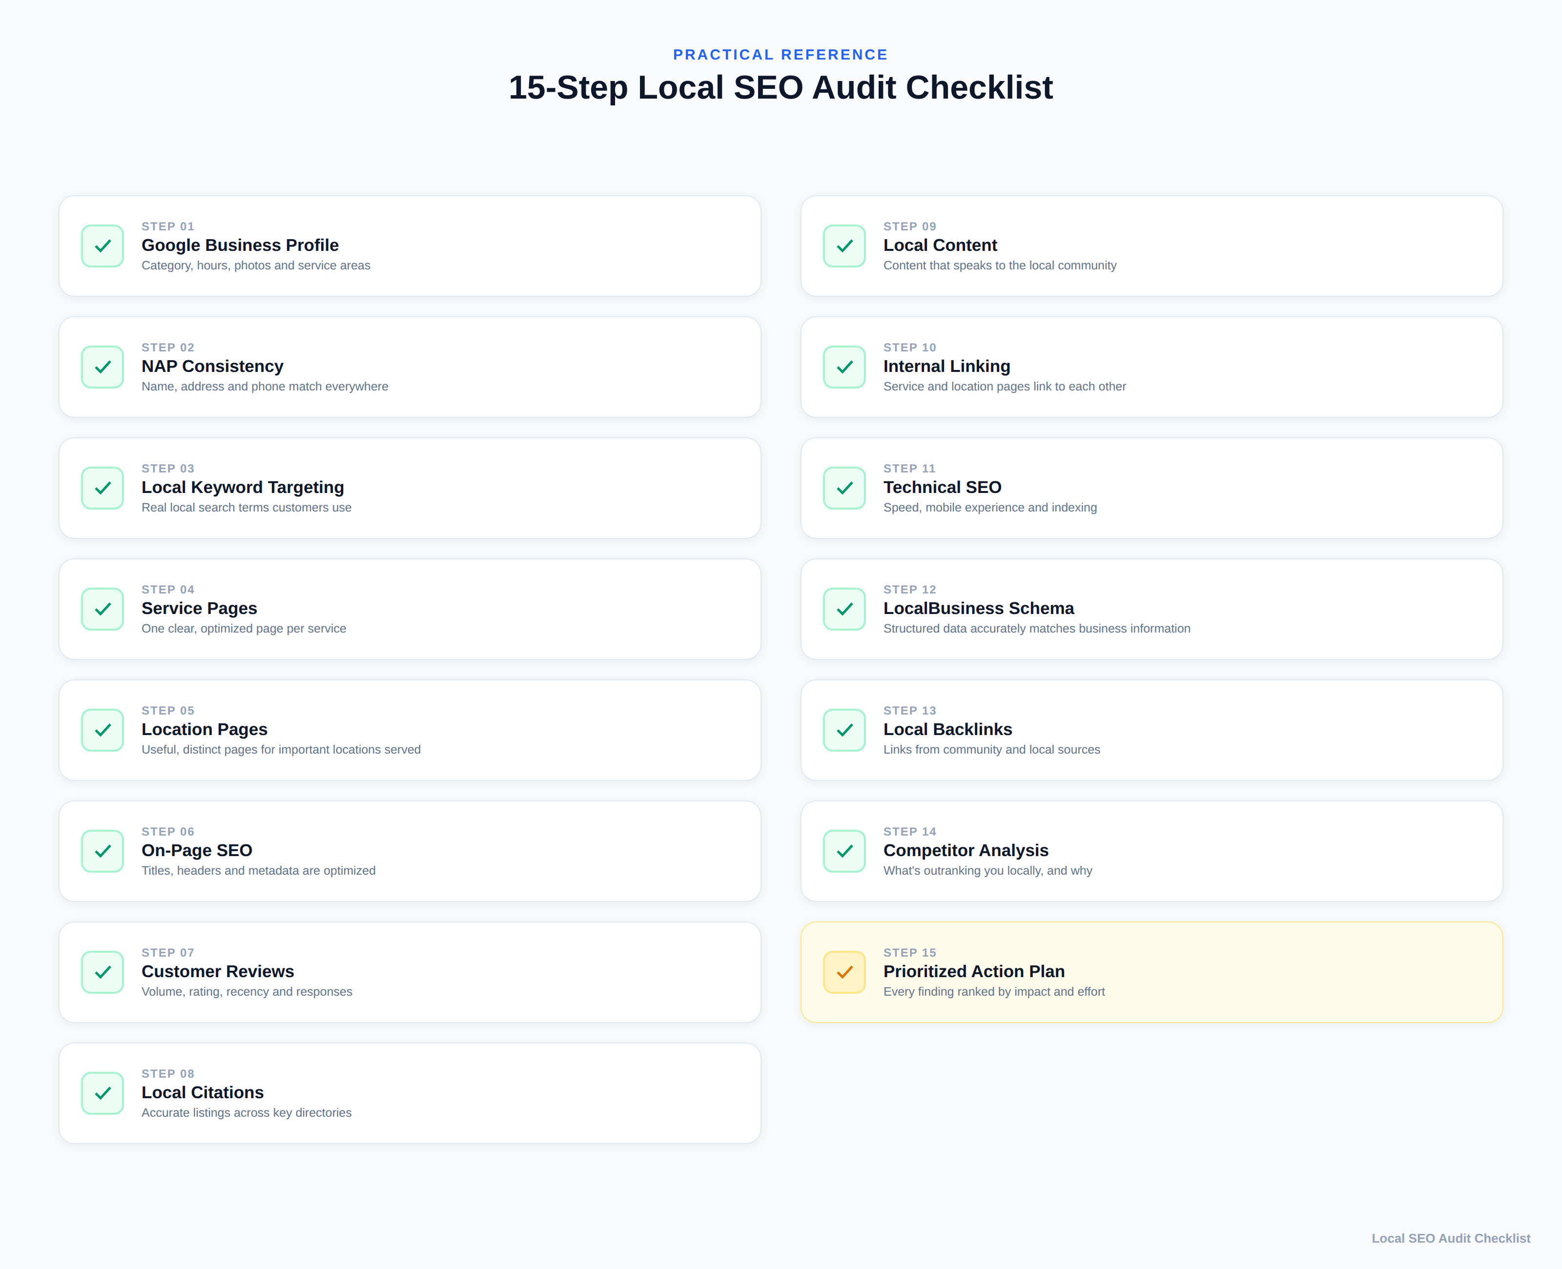Image resolution: width=1562 pixels, height=1269 pixels.
Task: Select the Service Pages title
Action: click(199, 608)
